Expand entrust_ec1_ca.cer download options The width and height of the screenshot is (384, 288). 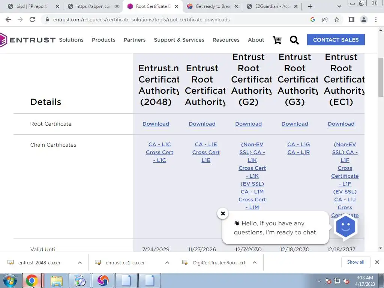[x=167, y=262]
